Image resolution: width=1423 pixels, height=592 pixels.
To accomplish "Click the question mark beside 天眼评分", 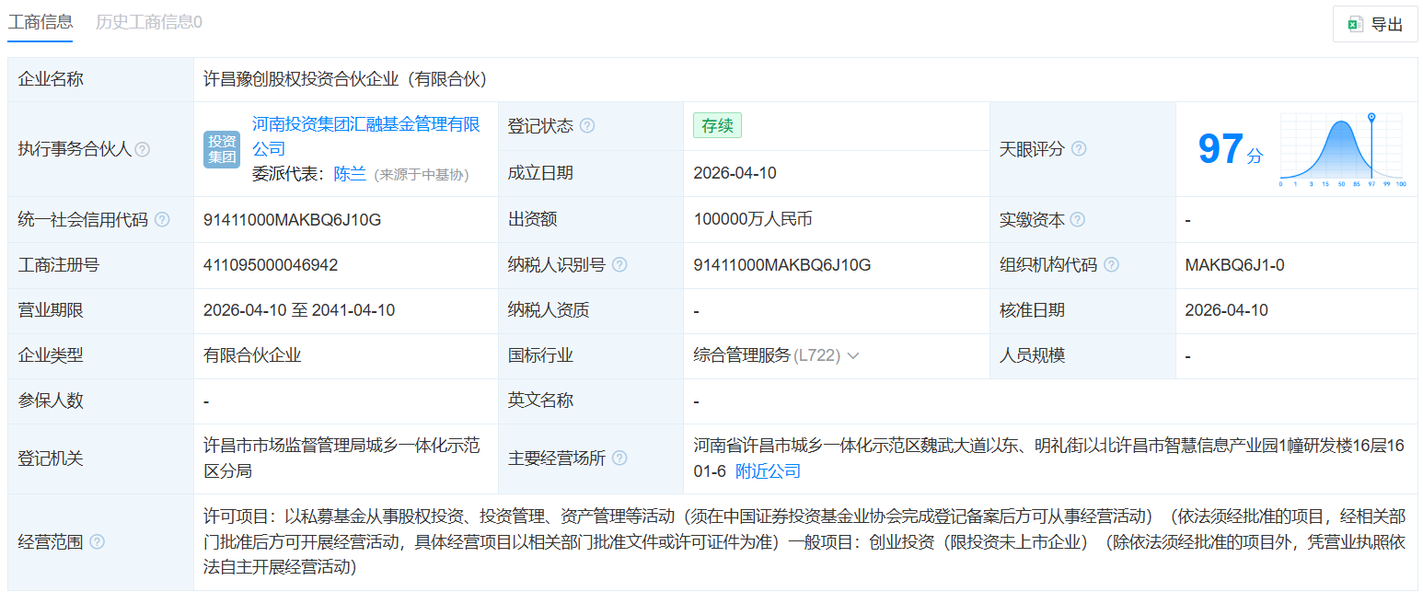I will 1079,149.
